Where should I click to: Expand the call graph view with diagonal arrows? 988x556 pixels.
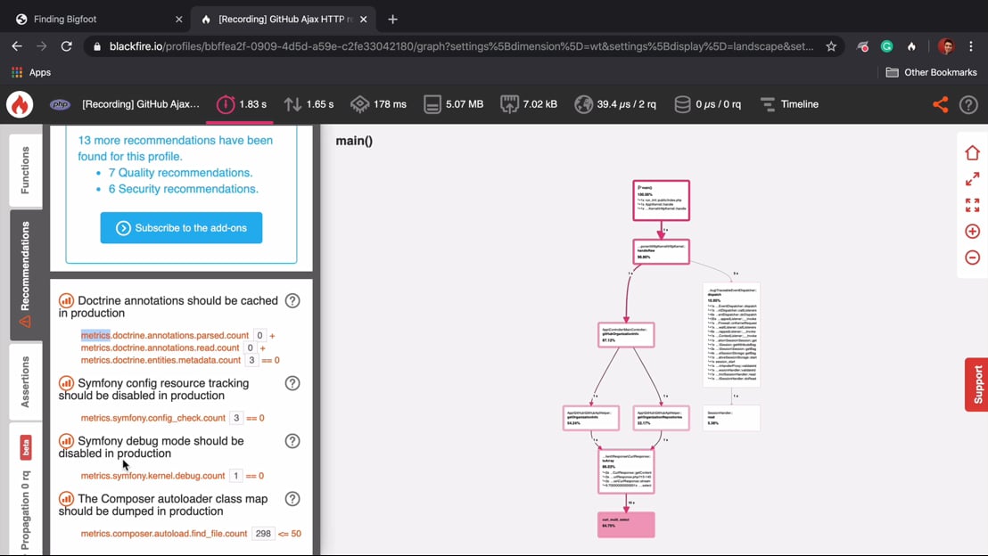tap(972, 179)
